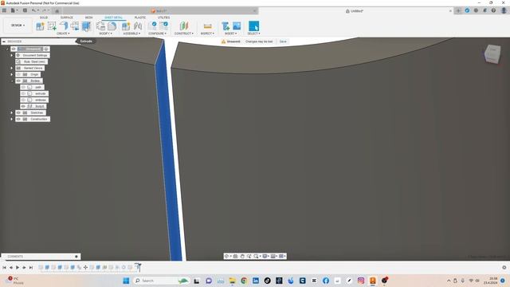Select the Flange tool icon

[64, 26]
